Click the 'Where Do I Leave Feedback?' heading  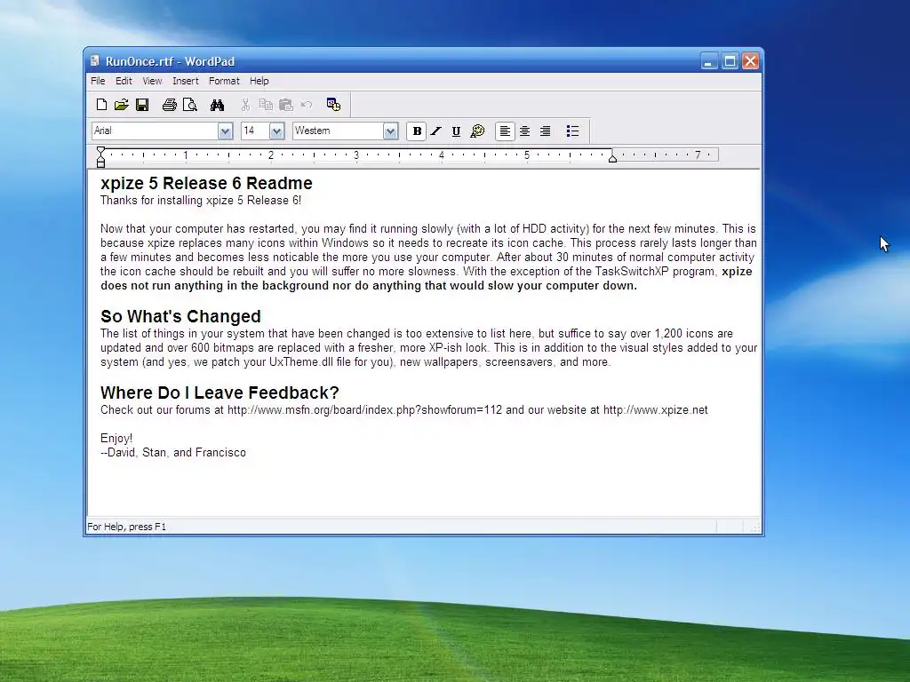coord(220,393)
